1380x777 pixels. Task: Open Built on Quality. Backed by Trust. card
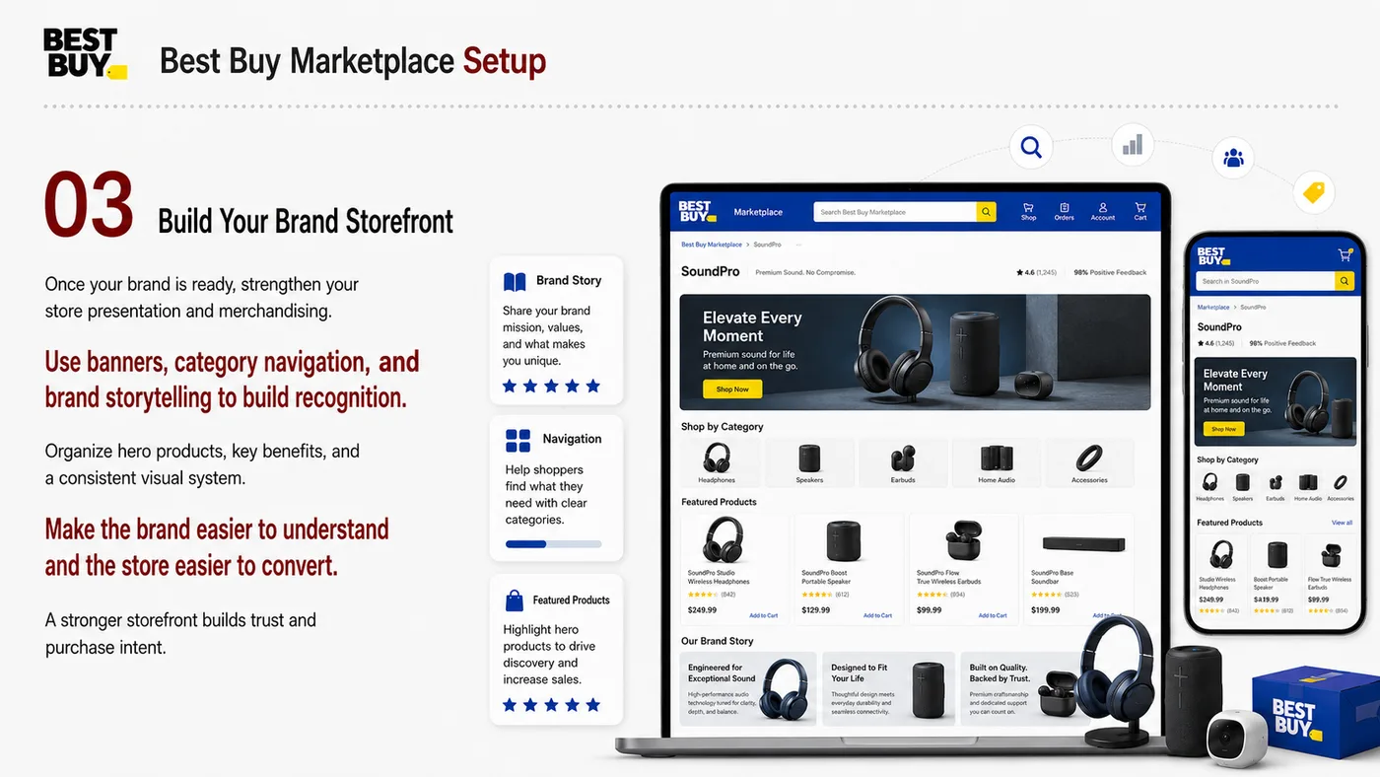point(1020,688)
